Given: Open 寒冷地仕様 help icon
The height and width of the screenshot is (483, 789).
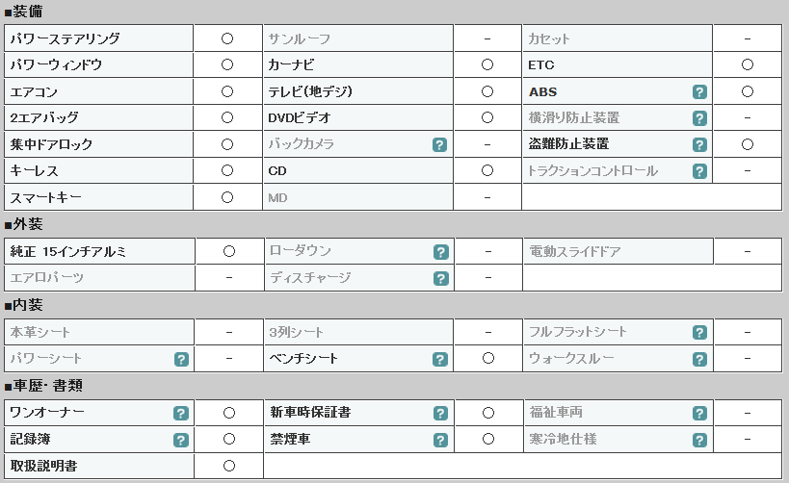Looking at the screenshot, I should point(699,440).
